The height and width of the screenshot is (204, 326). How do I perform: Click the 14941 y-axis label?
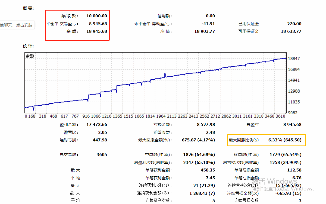coord(294,80)
